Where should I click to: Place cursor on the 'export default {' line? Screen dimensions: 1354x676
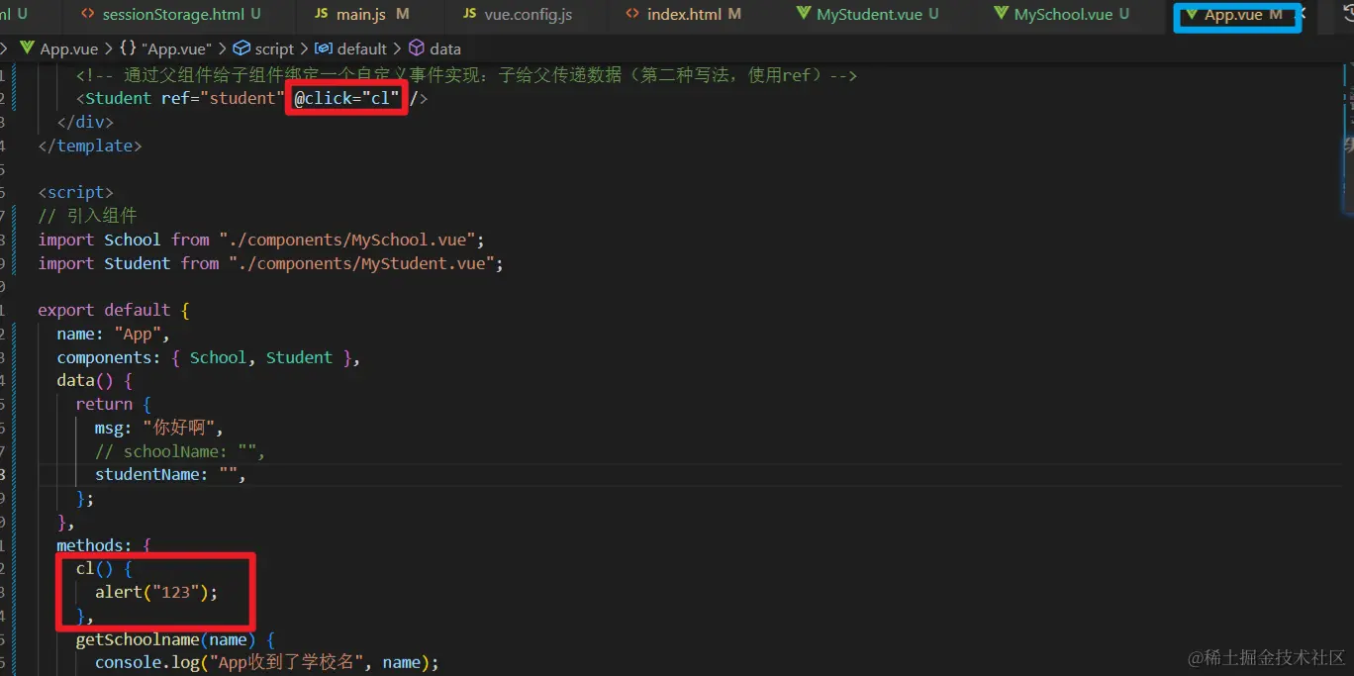(x=114, y=310)
